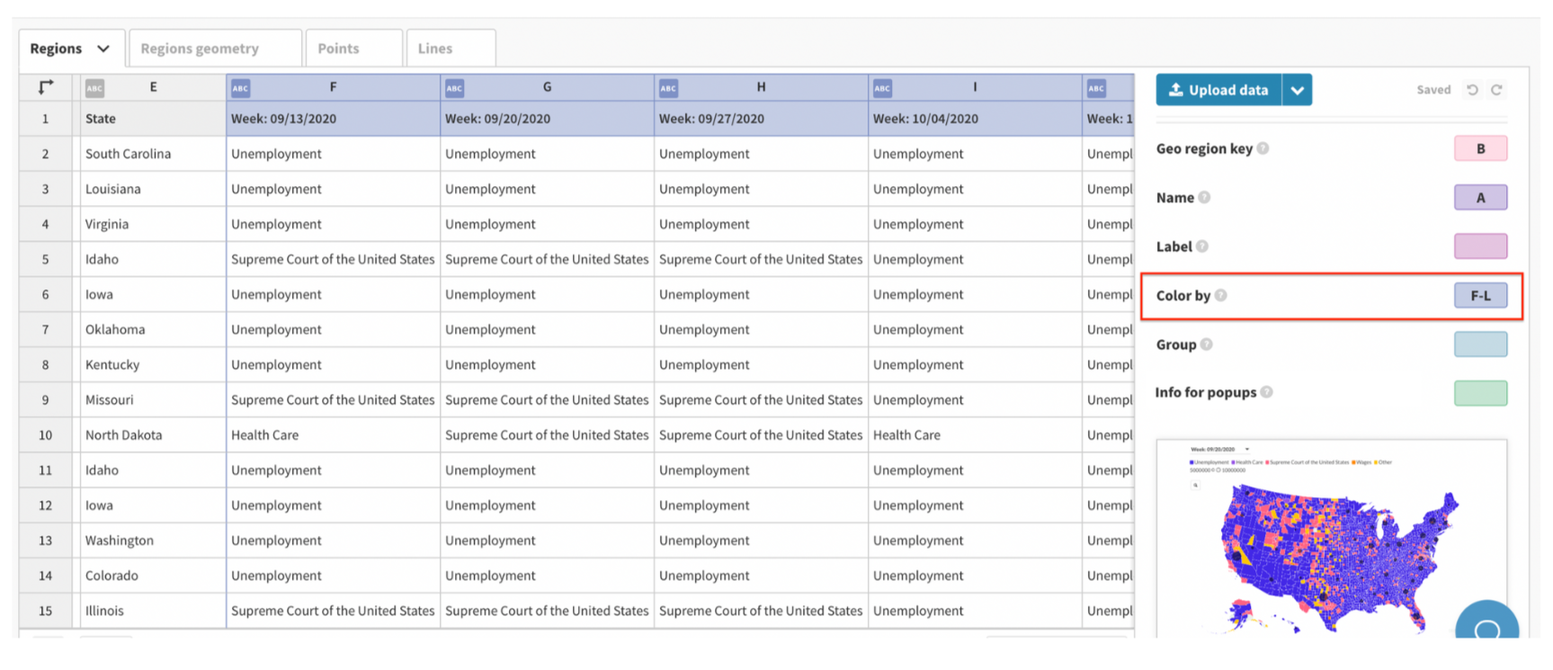Click the Missouri cell
This screenshot has width=1553, height=670.
[x=153, y=399]
